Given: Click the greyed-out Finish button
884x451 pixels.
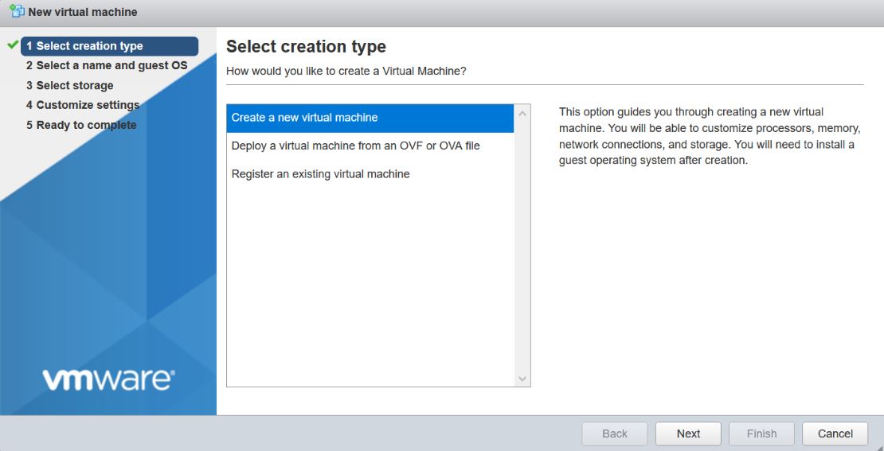Looking at the screenshot, I should pos(761,434).
